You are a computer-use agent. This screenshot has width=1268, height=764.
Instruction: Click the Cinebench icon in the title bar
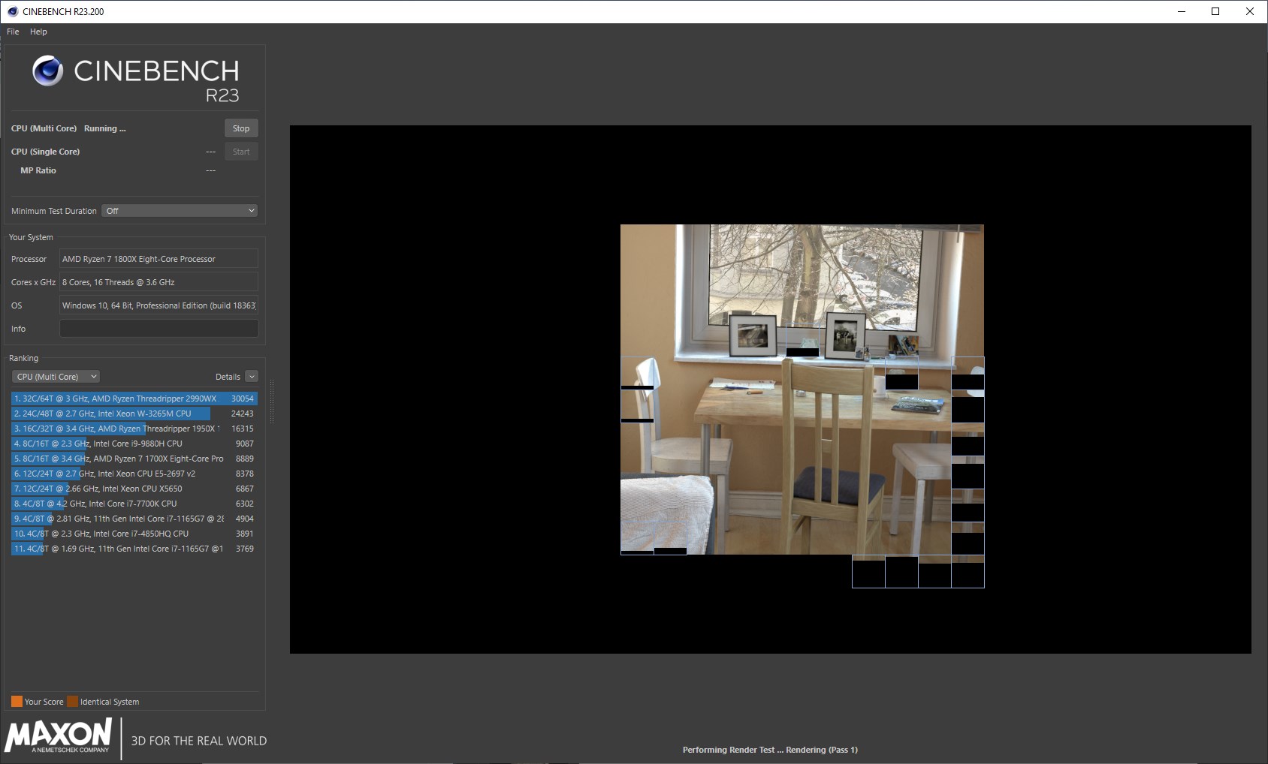point(11,11)
